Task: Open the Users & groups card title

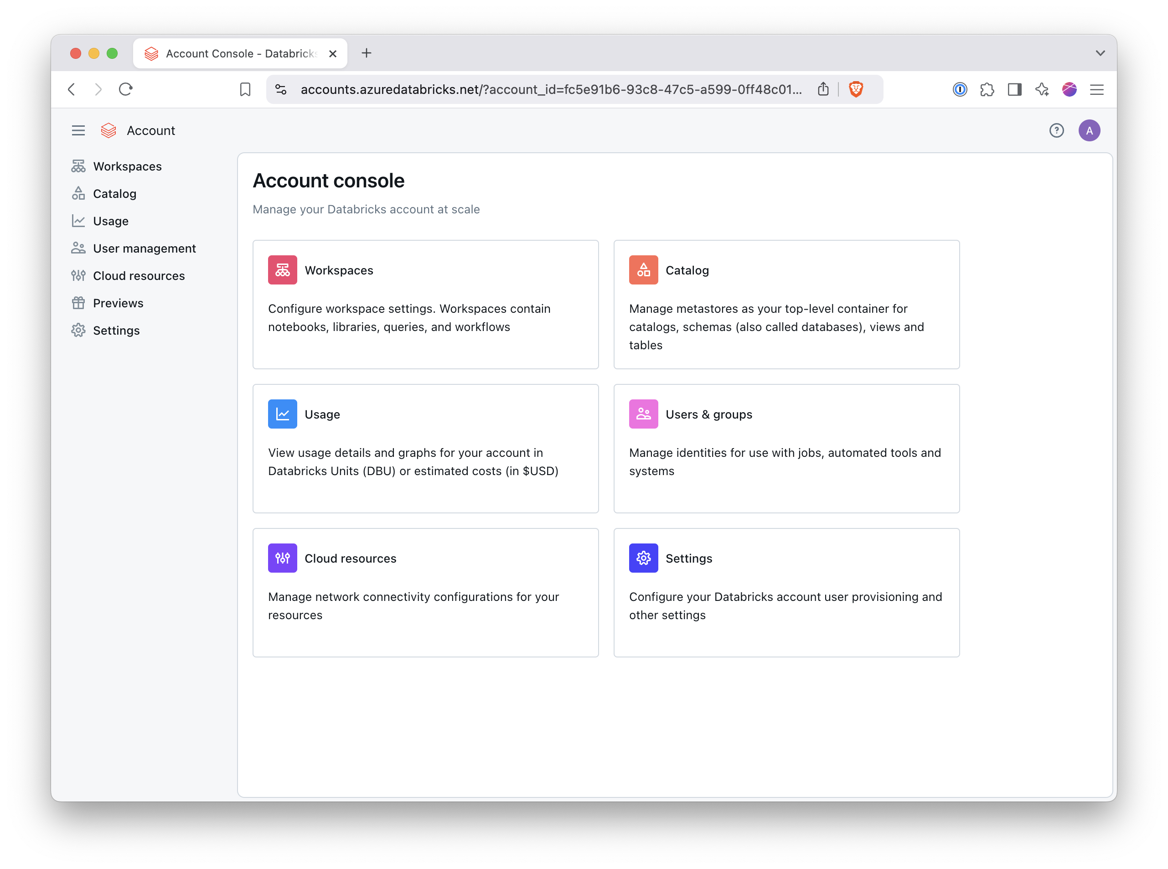Action: click(709, 414)
